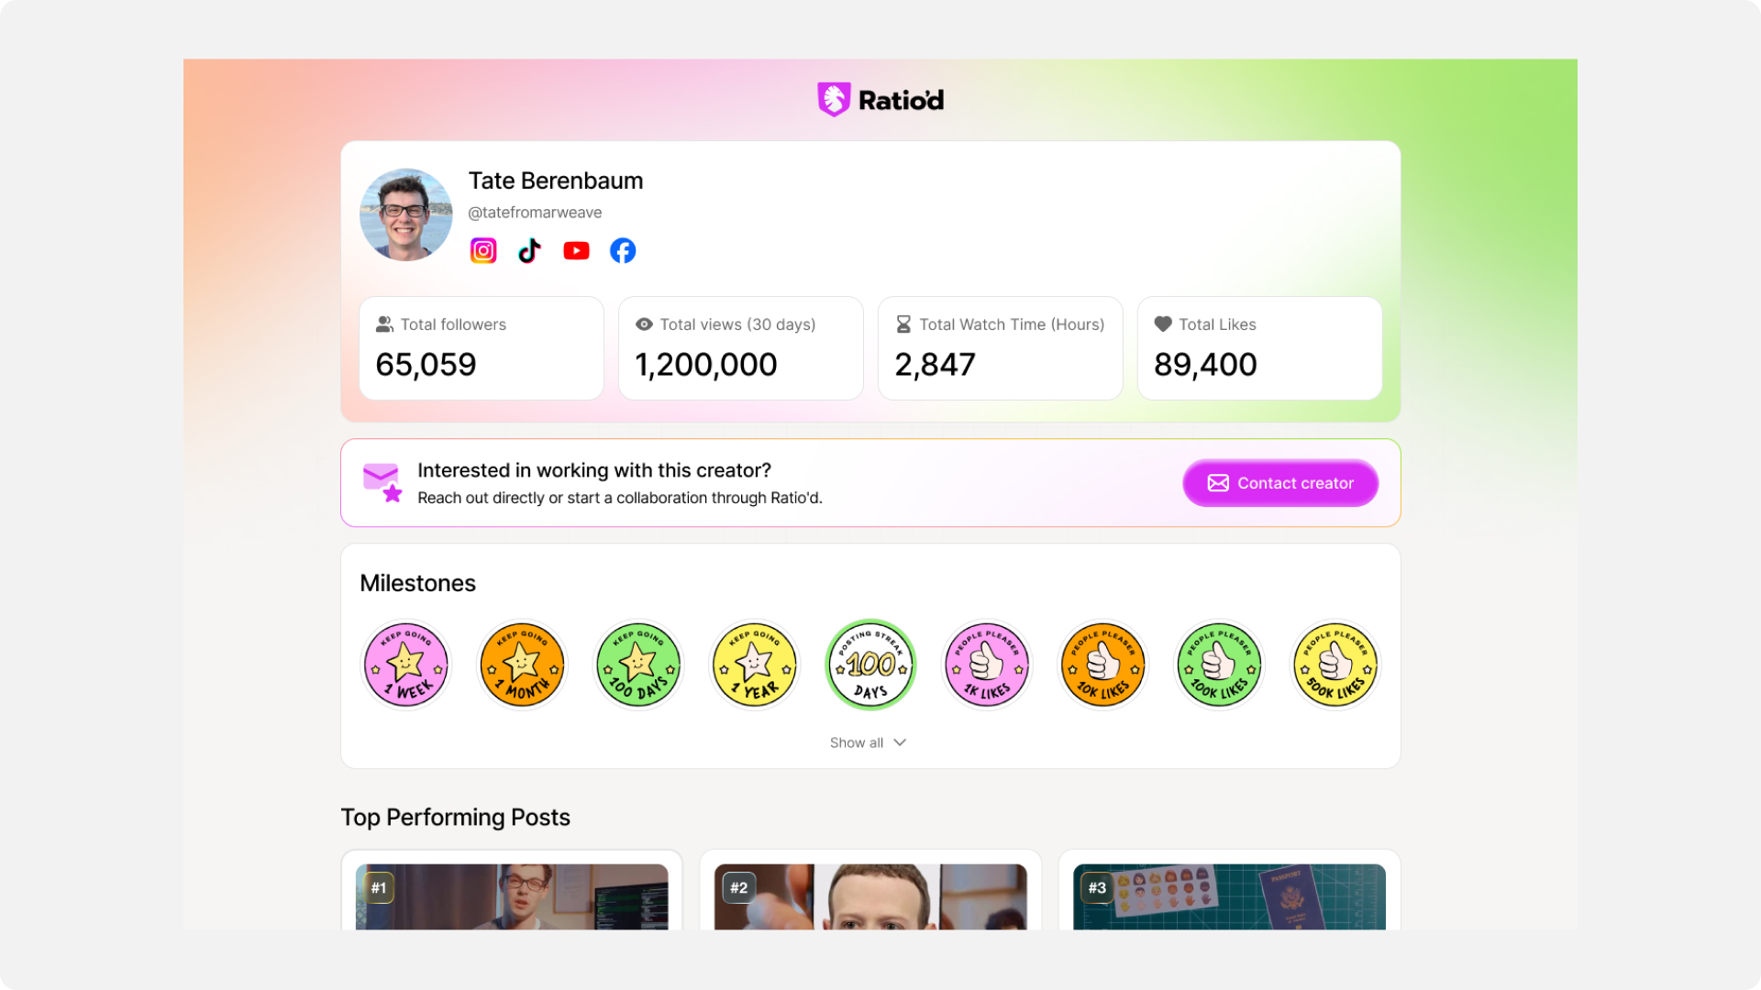Click the Contact creator button
This screenshot has height=990, width=1761.
click(x=1280, y=483)
